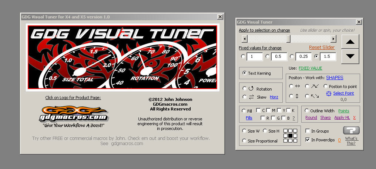The height and width of the screenshot is (169, 376).
Task: Click the large spin down arrow button
Action: (350, 56)
